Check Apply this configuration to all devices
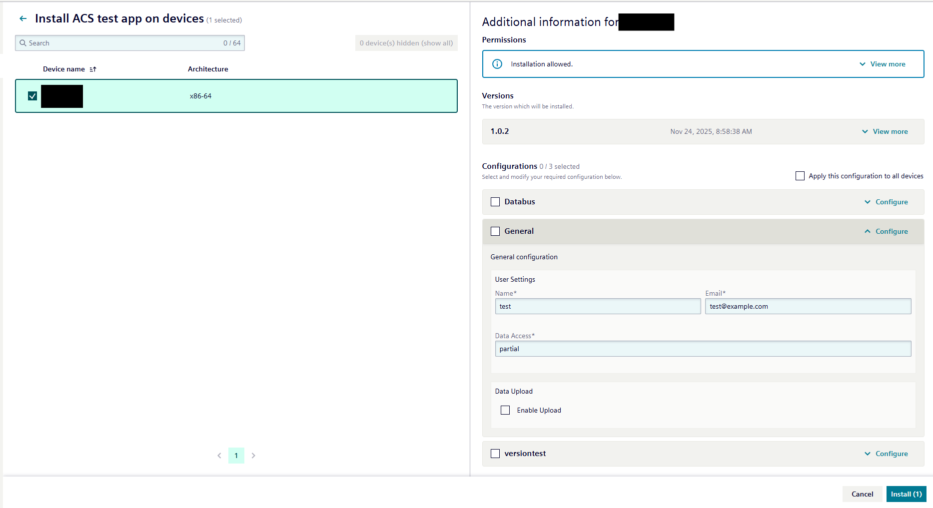 (800, 176)
